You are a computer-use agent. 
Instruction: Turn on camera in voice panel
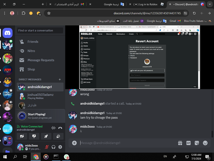(x=22, y=136)
